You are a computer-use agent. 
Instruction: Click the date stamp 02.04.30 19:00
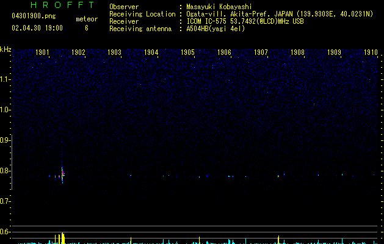[37, 28]
